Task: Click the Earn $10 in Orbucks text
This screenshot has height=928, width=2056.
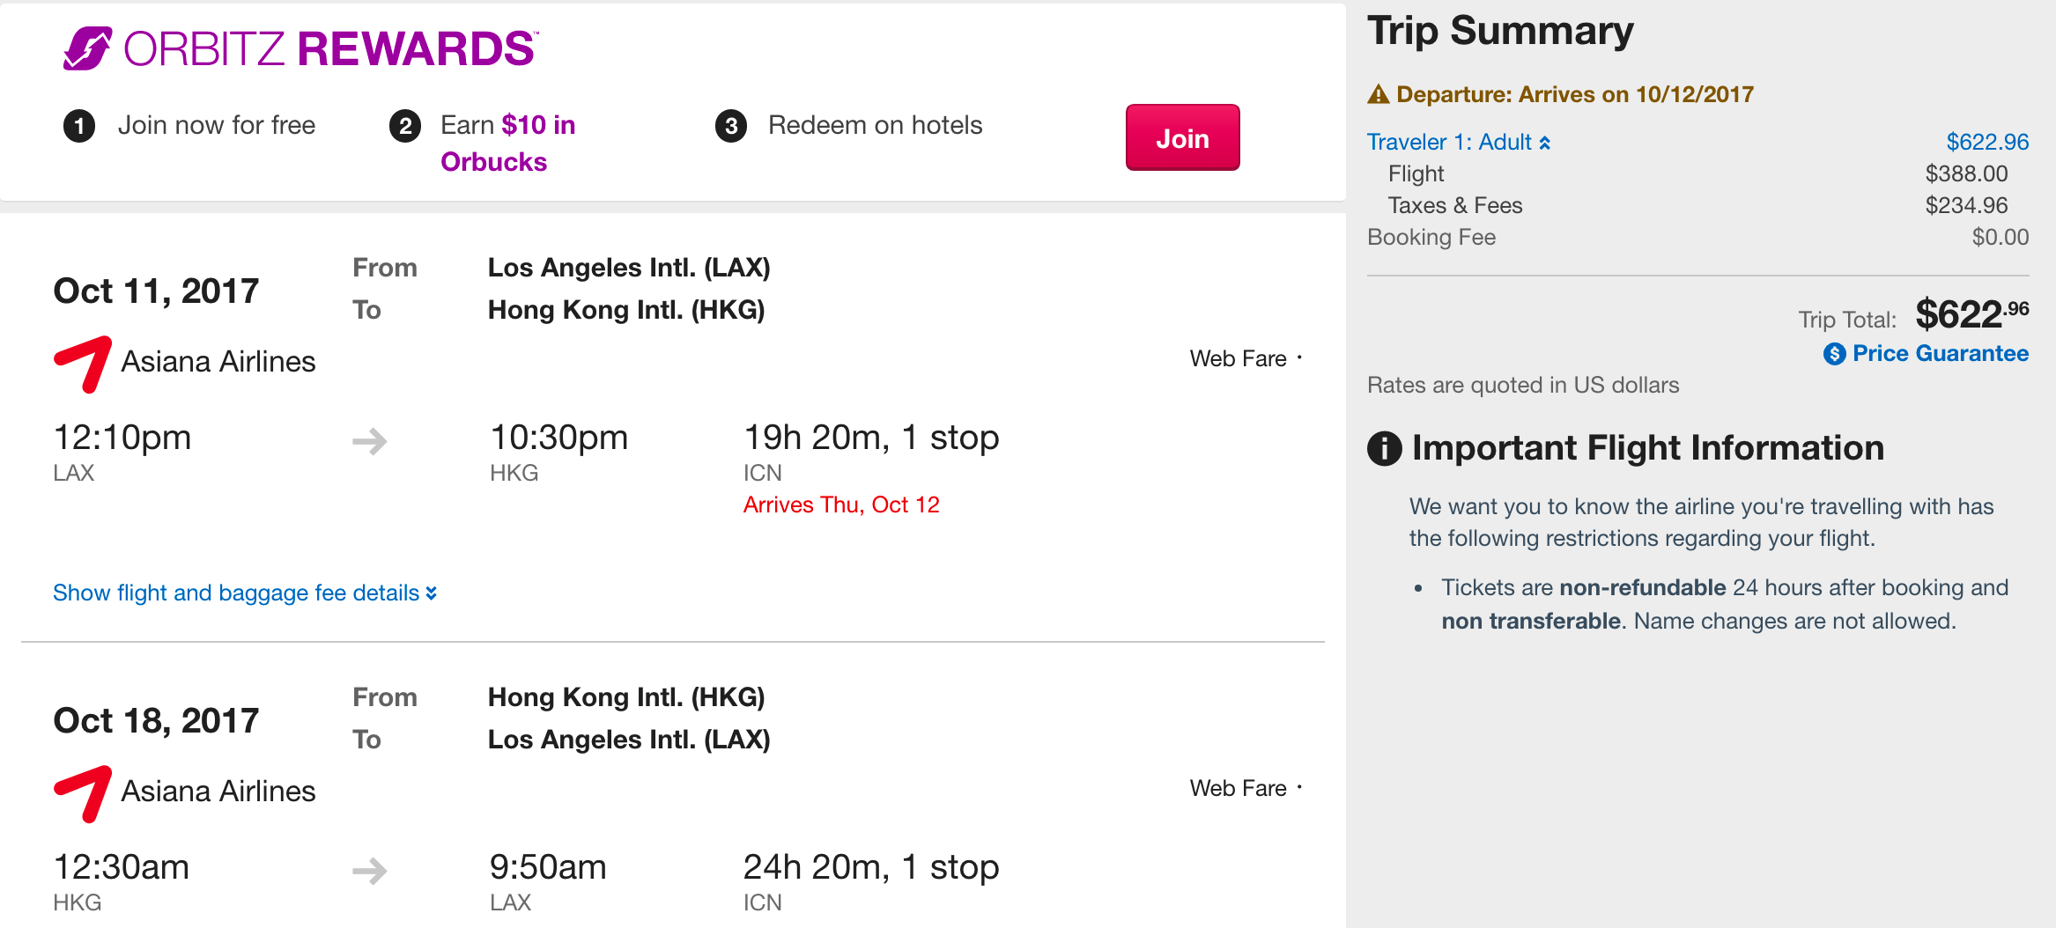Action: pos(507,144)
